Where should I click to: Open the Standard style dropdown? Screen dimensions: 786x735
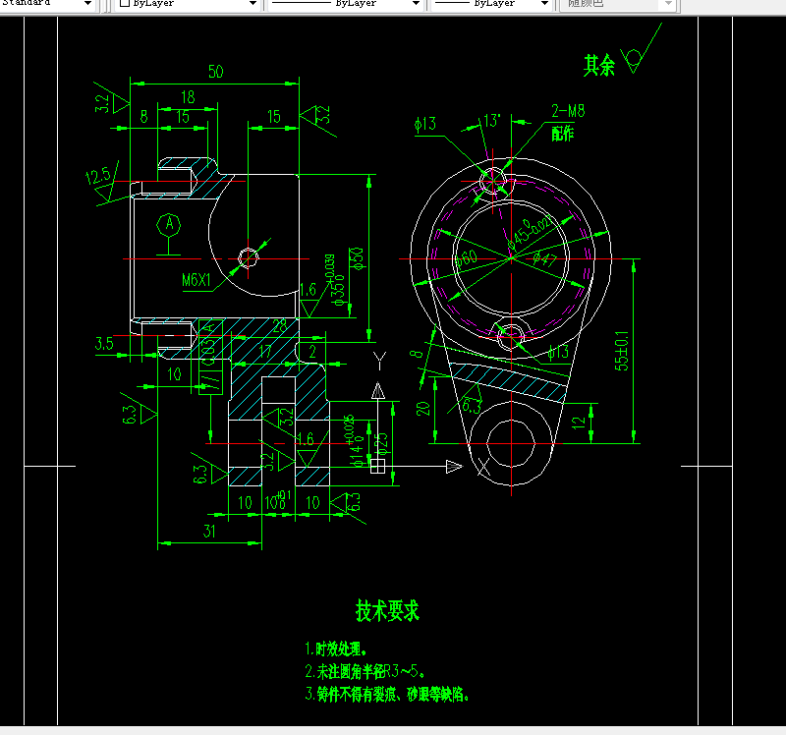point(46,3)
